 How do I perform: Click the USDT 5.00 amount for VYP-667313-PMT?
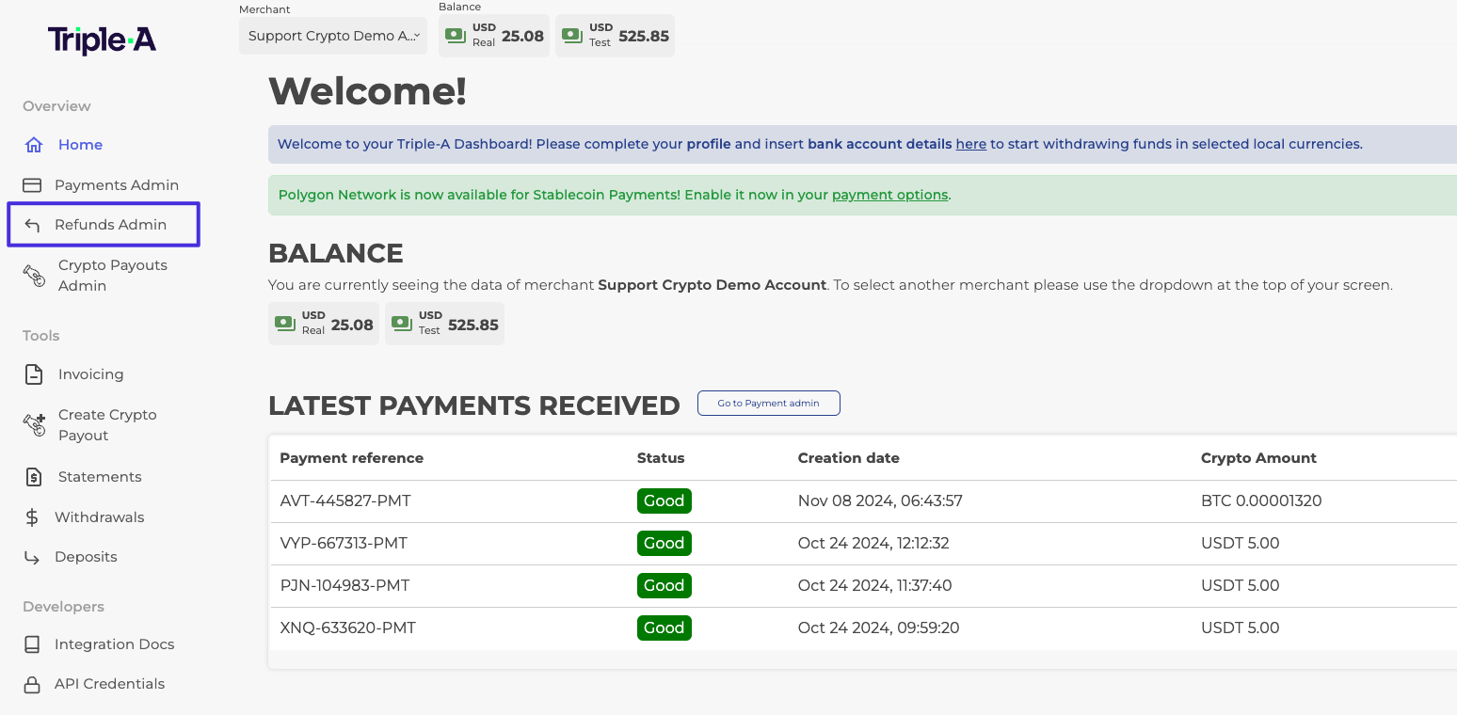tap(1240, 543)
